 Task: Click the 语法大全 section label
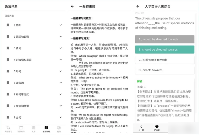9,16
